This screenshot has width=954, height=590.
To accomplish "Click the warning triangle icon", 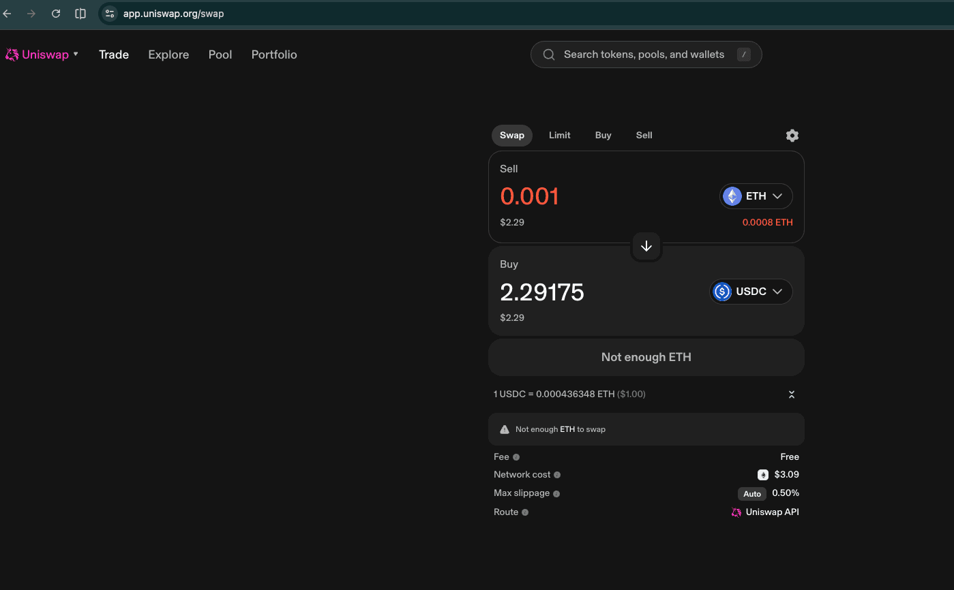I will pos(505,429).
